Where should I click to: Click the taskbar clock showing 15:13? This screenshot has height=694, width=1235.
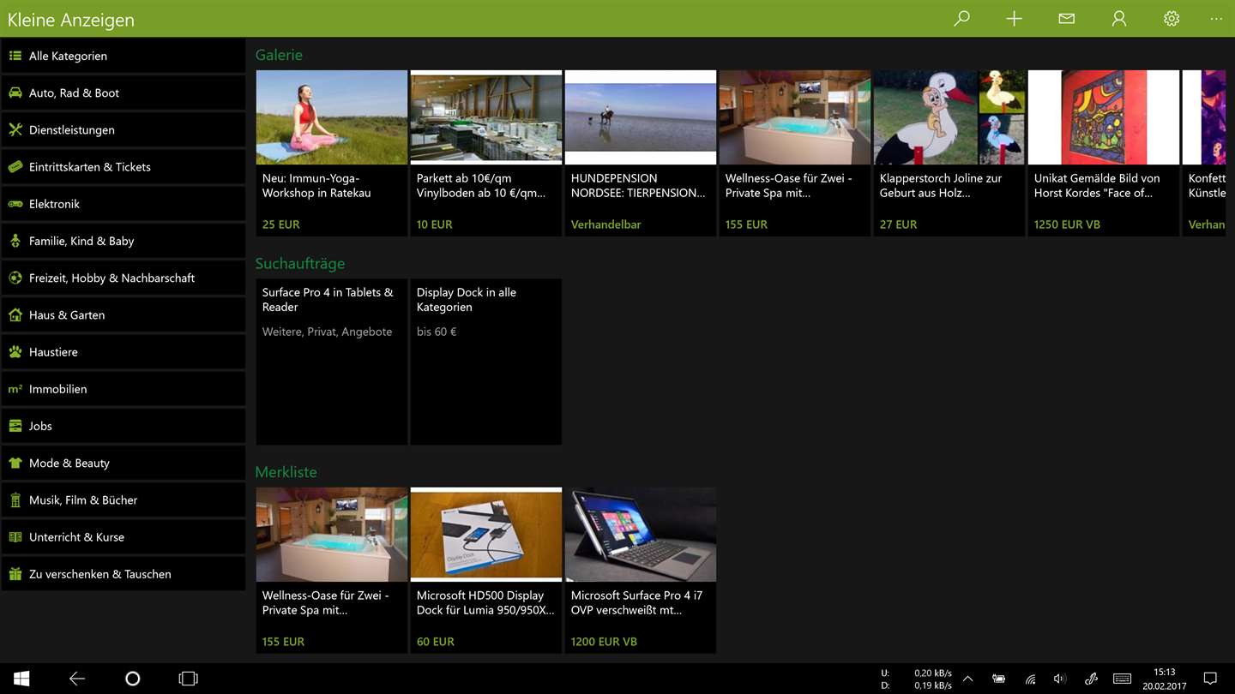(1164, 679)
